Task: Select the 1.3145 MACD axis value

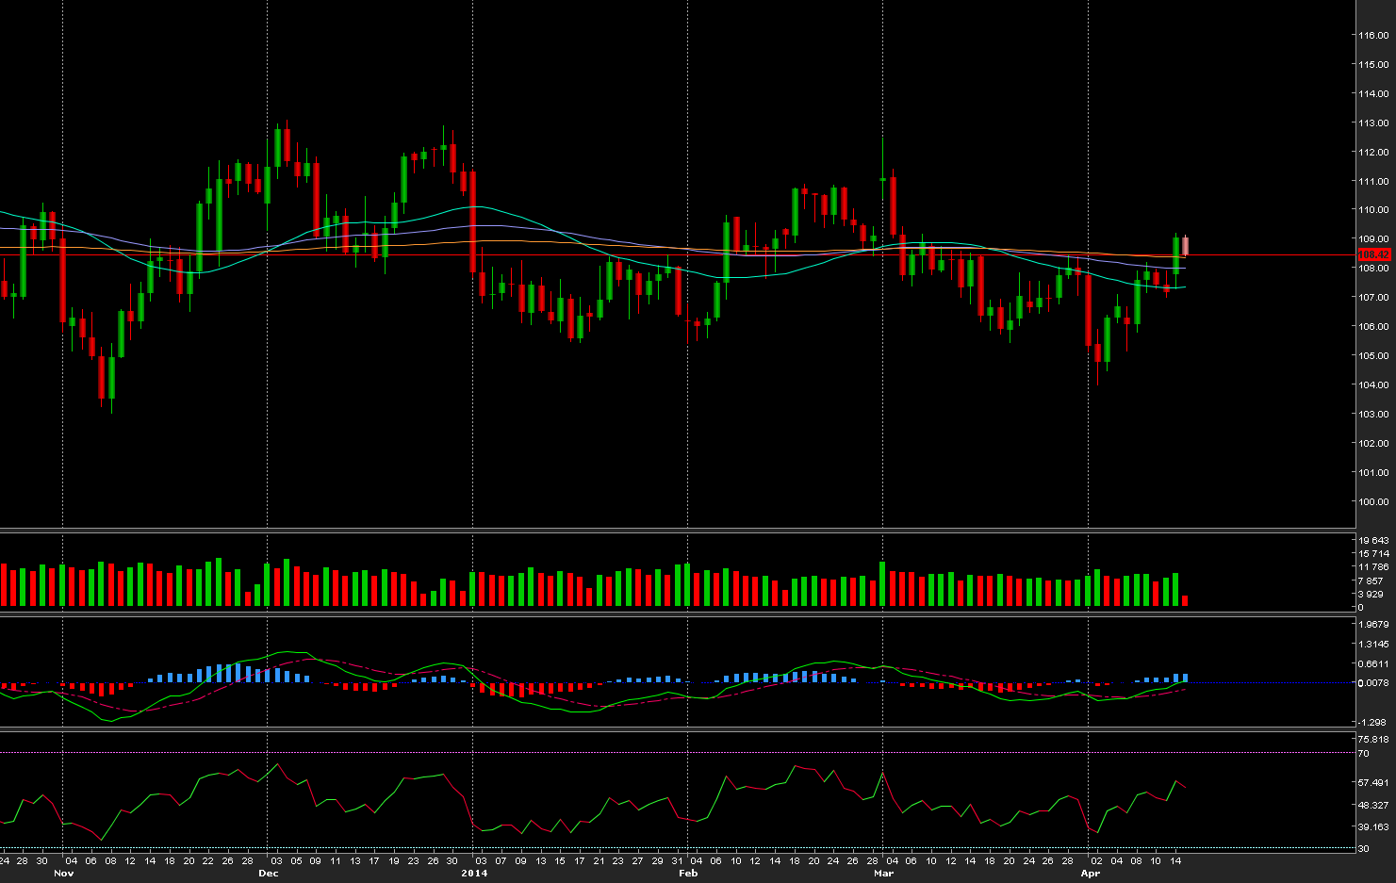Action: (x=1373, y=645)
